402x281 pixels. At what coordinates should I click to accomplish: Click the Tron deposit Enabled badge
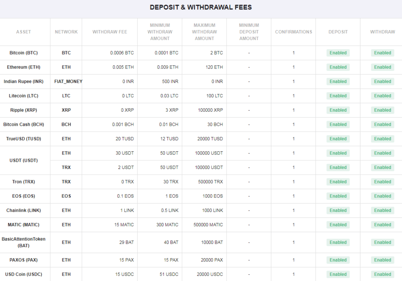338,182
